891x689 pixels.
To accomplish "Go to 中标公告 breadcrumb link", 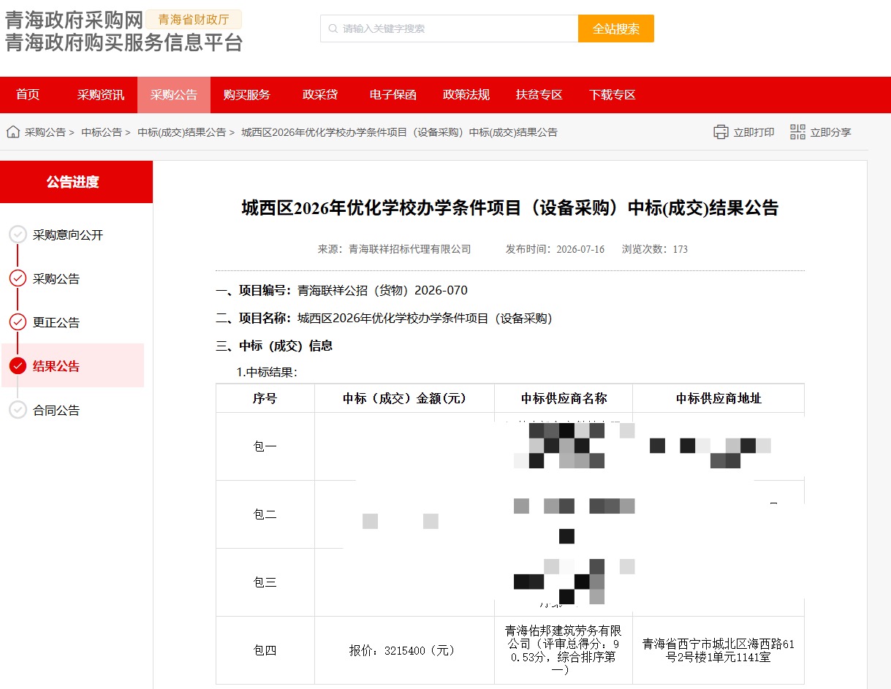I will point(102,132).
